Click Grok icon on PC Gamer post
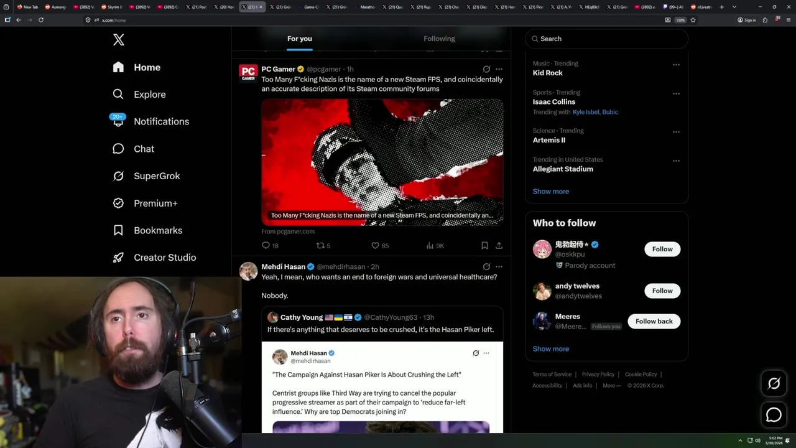This screenshot has height=448, width=796. 486,69
